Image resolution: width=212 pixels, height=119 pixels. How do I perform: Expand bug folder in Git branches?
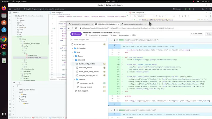coord(20,97)
